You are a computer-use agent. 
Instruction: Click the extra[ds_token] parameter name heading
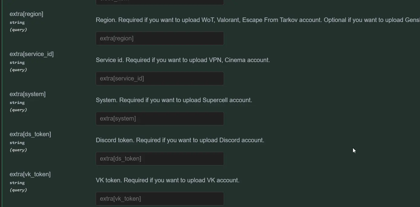click(x=30, y=134)
